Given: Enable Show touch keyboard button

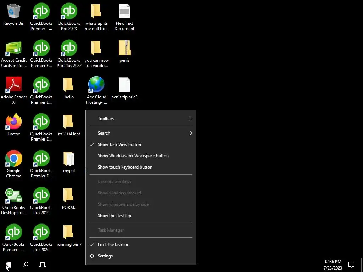Looking at the screenshot, I should [141, 167].
